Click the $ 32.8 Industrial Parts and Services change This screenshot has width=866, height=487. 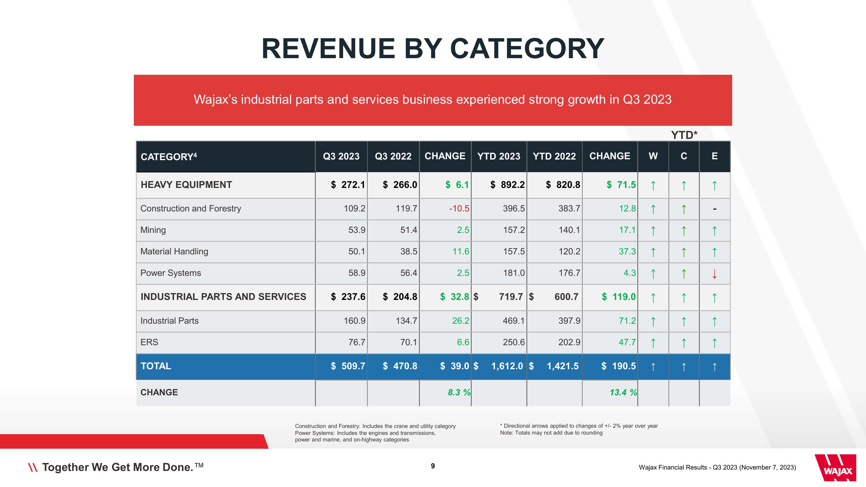[454, 297]
